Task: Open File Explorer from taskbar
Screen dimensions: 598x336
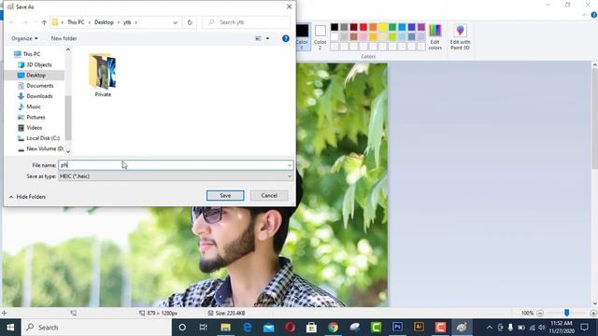Action: point(225,328)
